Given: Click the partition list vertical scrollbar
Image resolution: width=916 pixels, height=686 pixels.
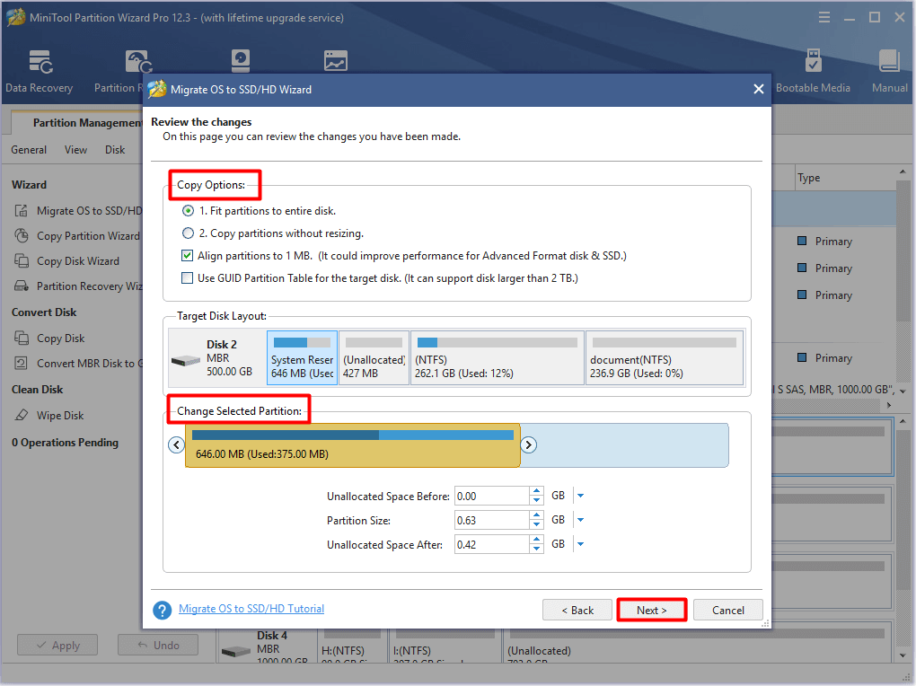Looking at the screenshot, I should [903, 251].
